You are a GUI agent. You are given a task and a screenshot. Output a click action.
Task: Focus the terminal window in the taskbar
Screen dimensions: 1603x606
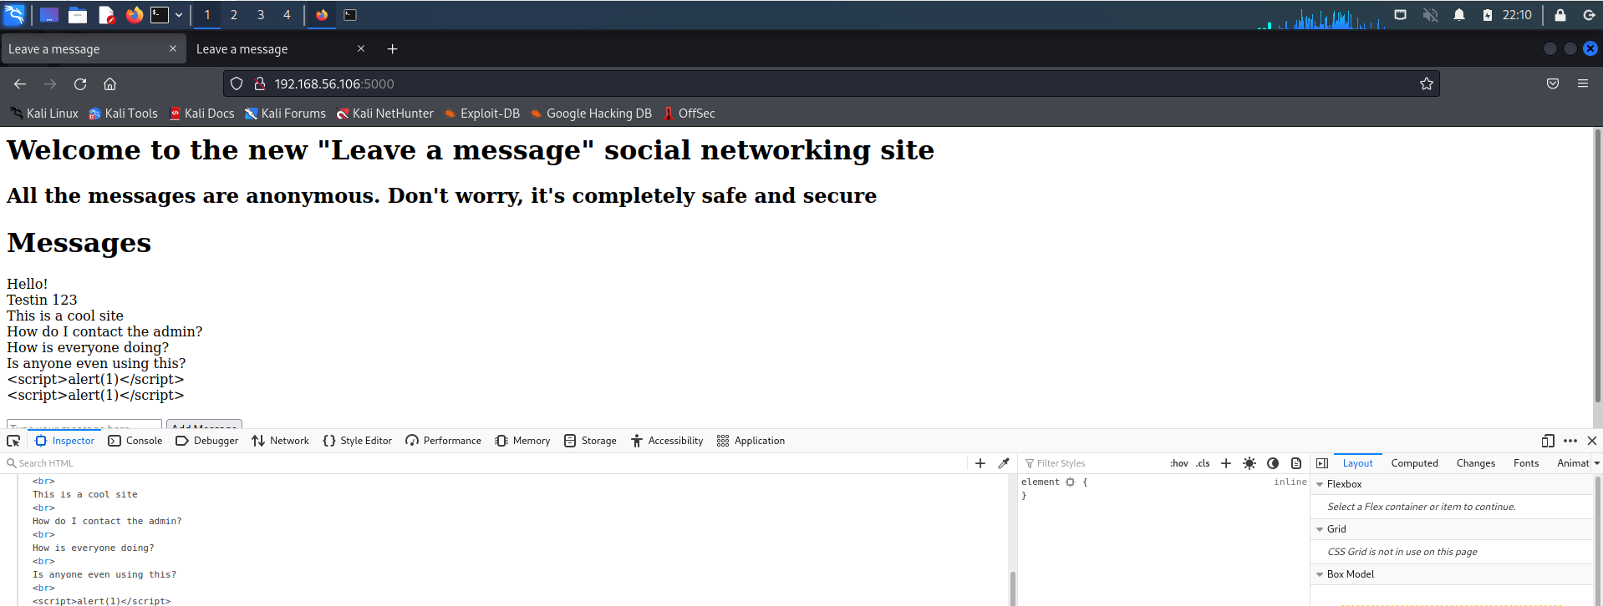[350, 15]
